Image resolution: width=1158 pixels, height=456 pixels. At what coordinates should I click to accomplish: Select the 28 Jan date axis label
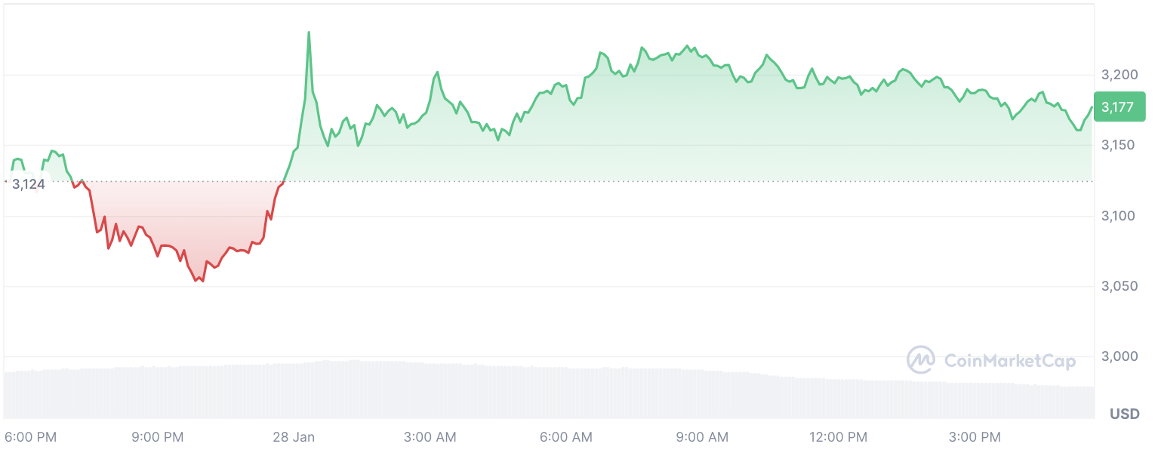point(294,437)
